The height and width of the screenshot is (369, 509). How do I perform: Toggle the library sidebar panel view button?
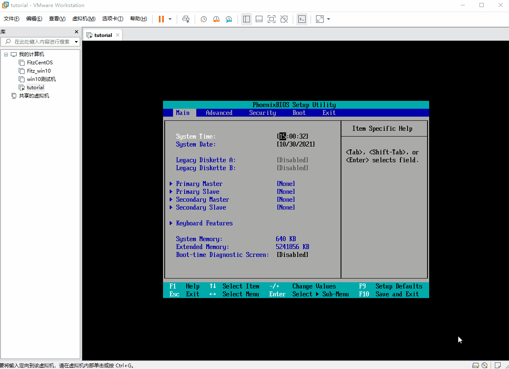(247, 19)
